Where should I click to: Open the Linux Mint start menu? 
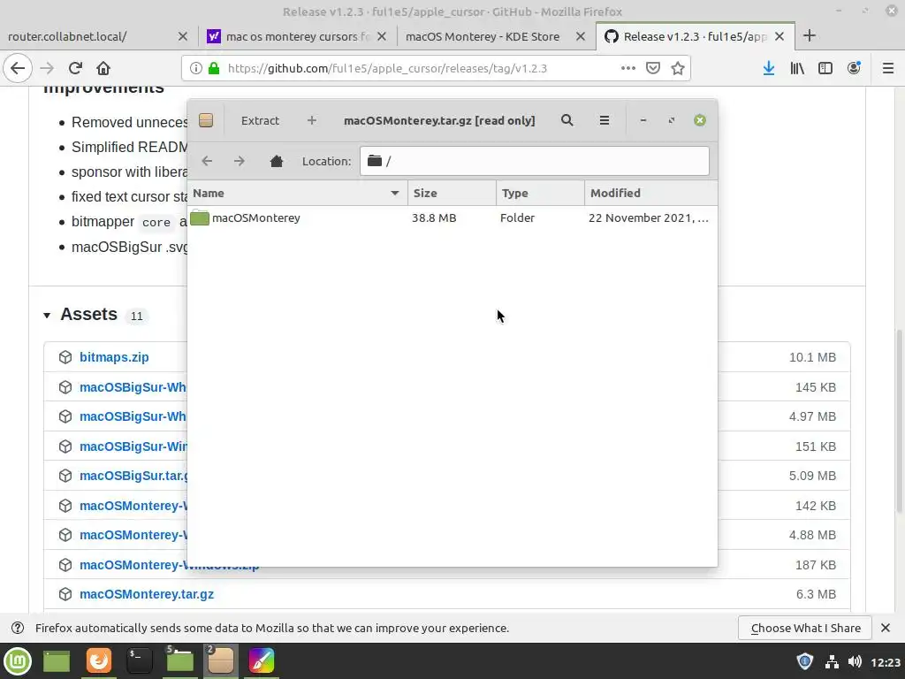(18, 661)
